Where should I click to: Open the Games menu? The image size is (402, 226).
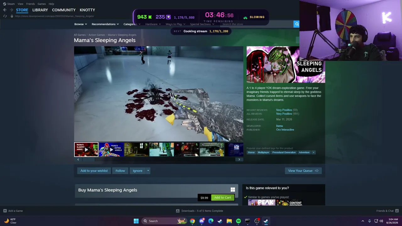(x=42, y=4)
